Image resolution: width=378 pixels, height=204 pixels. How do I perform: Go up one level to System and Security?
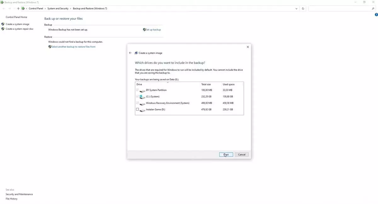(x=18, y=8)
